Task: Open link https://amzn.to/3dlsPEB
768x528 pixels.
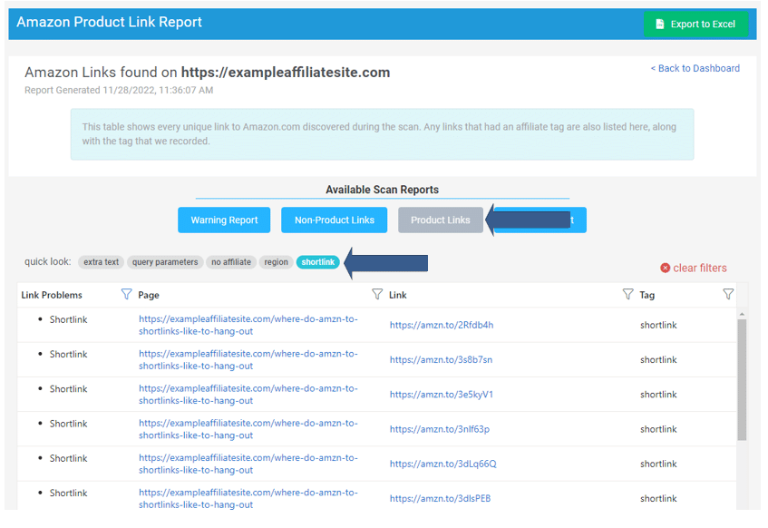Action: (x=440, y=499)
